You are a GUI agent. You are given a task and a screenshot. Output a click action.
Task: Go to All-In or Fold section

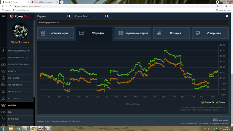point(17,85)
